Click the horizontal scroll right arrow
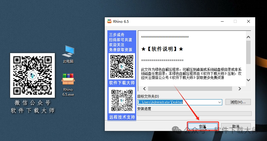267x141 pixels. [240, 89]
